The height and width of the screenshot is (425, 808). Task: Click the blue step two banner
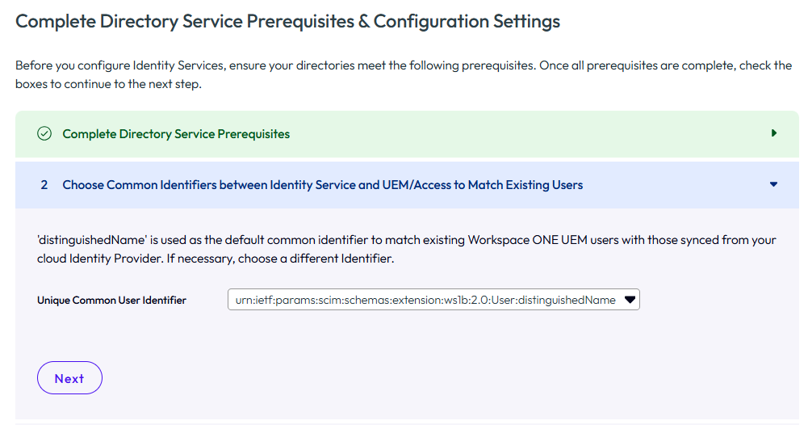click(407, 185)
